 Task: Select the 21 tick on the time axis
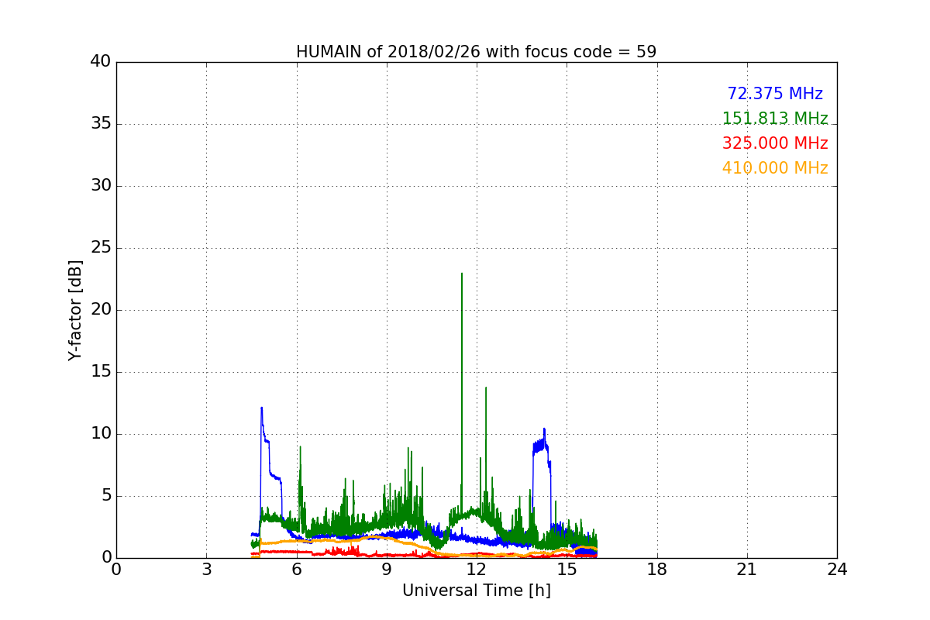click(747, 570)
